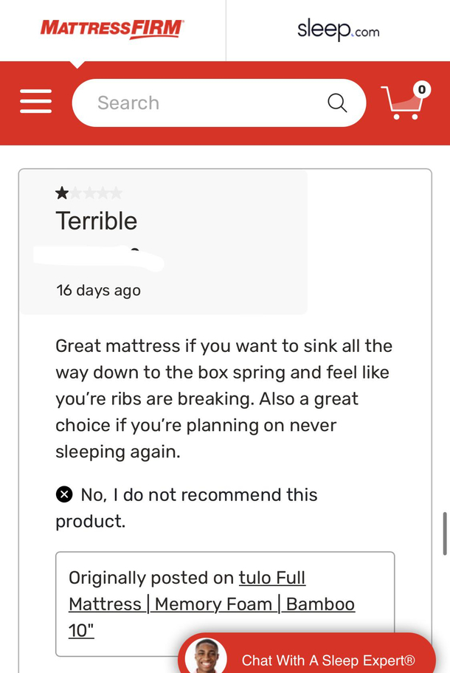Click the black X not-recommend icon
Viewport: 450px width, 673px height.
tap(64, 494)
